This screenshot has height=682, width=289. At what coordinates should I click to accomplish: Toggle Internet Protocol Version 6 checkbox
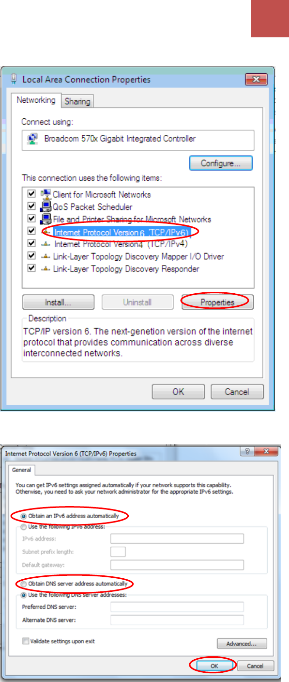31,231
